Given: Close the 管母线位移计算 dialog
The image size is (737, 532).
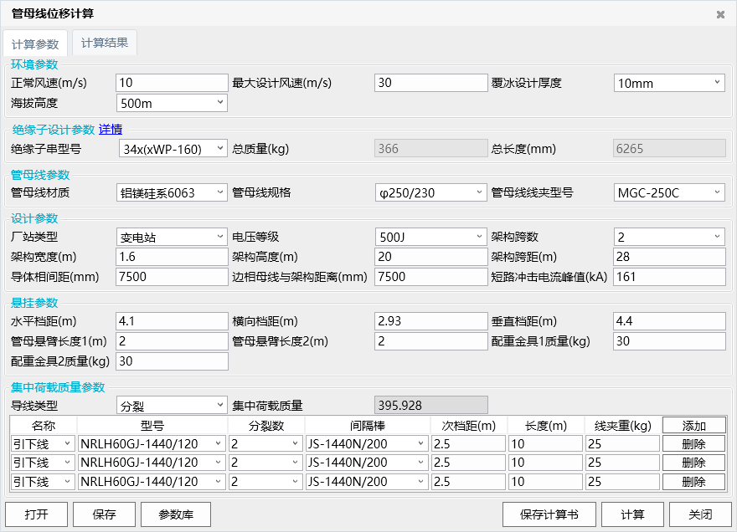Looking at the screenshot, I should [720, 14].
